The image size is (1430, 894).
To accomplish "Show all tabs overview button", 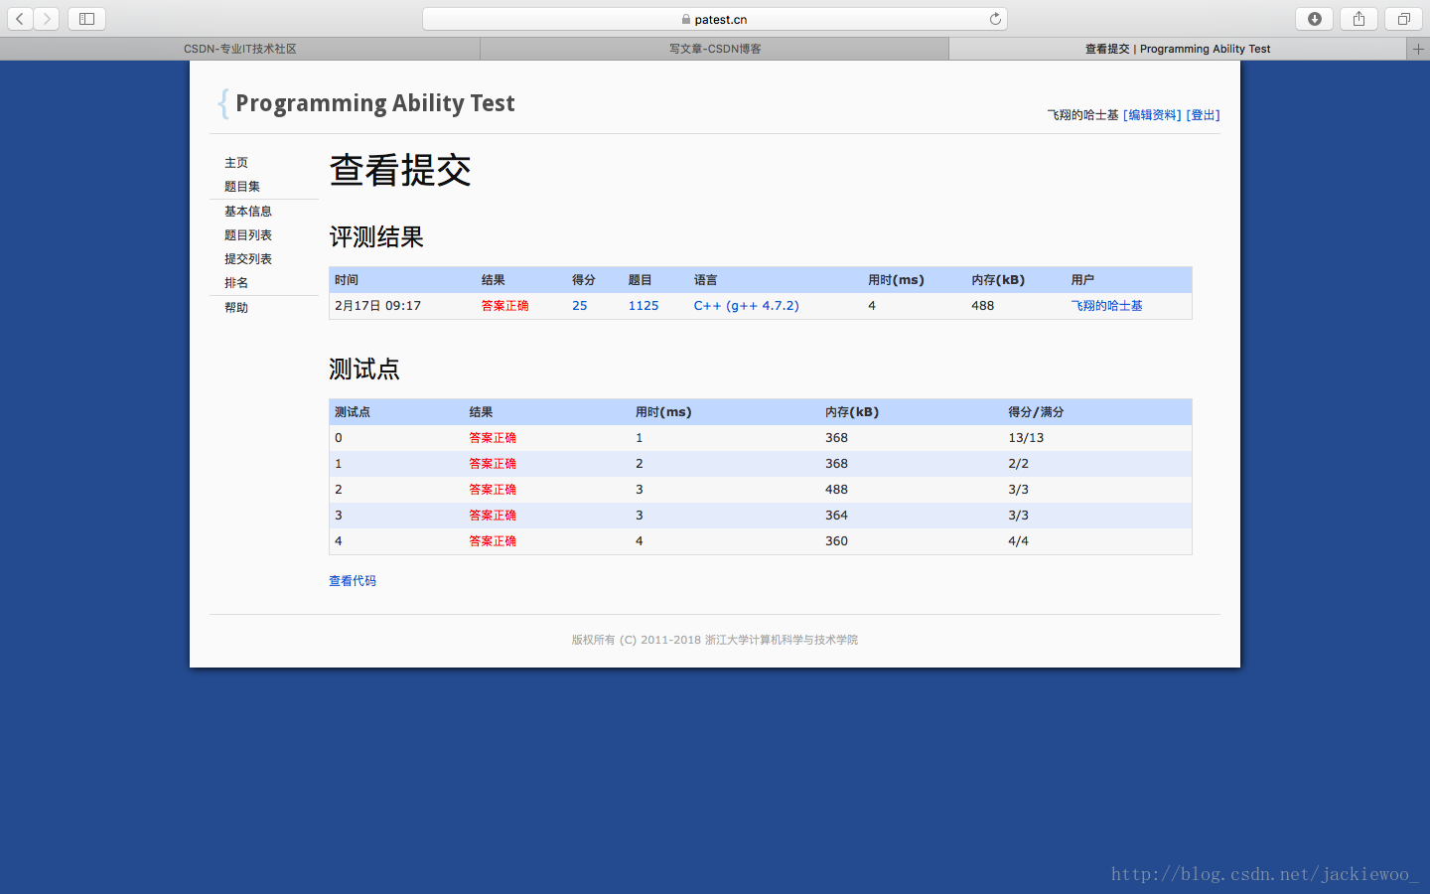I will coord(1403,19).
